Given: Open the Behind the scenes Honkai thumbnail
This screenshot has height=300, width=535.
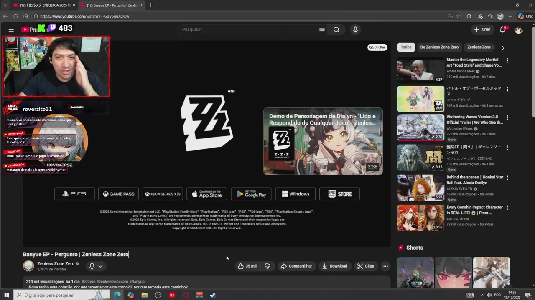Looking at the screenshot, I should click(x=420, y=187).
